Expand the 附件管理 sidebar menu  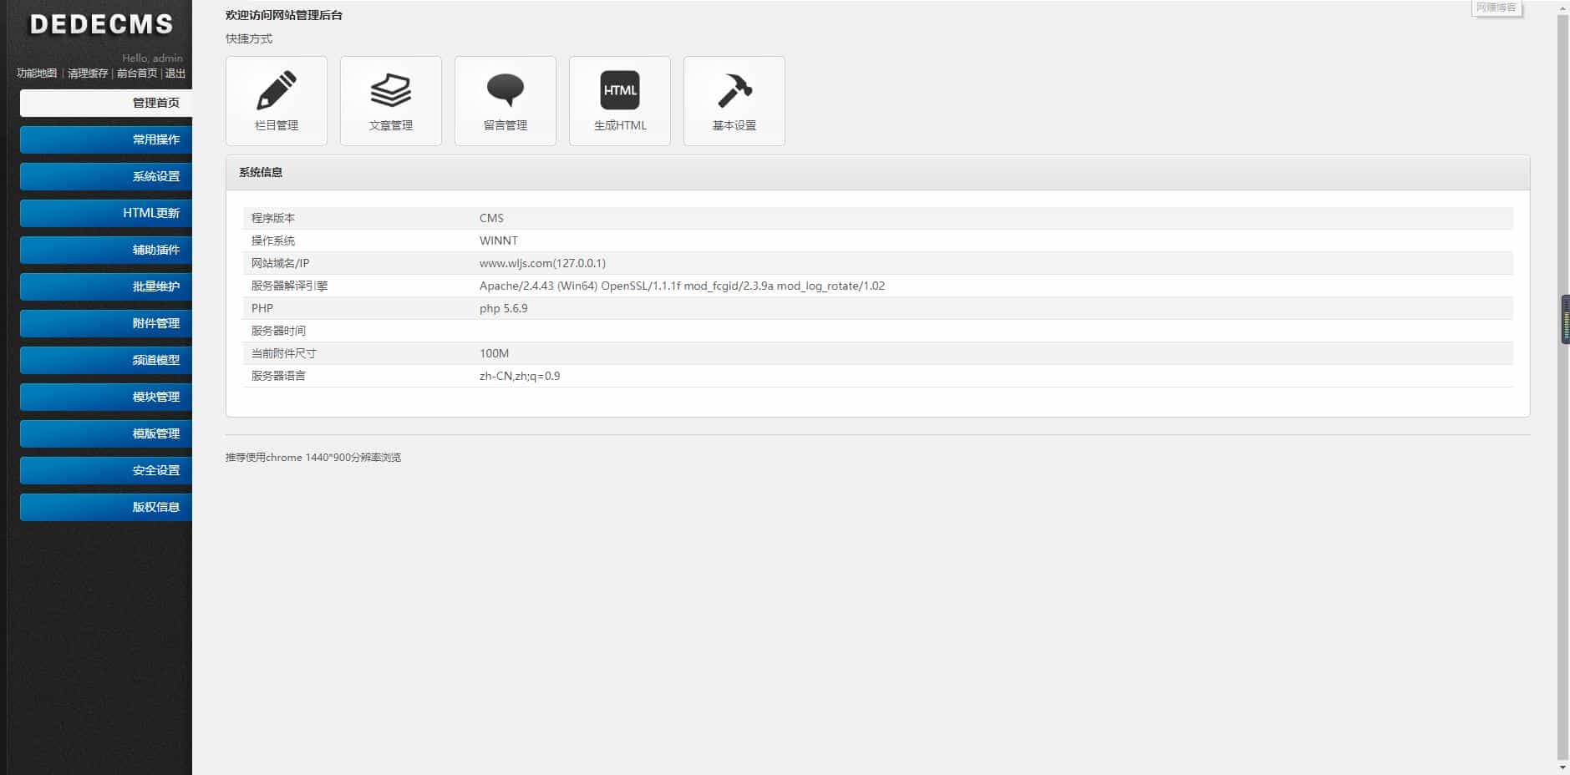pos(106,323)
